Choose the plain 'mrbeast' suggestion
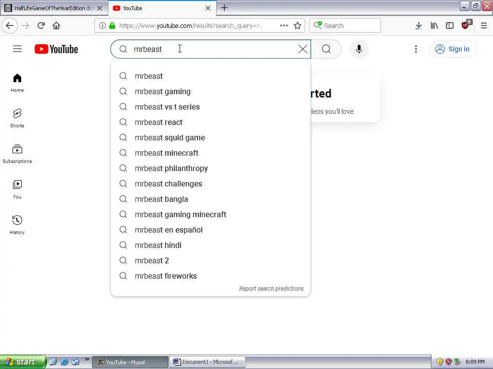The image size is (493, 369). [x=211, y=76]
